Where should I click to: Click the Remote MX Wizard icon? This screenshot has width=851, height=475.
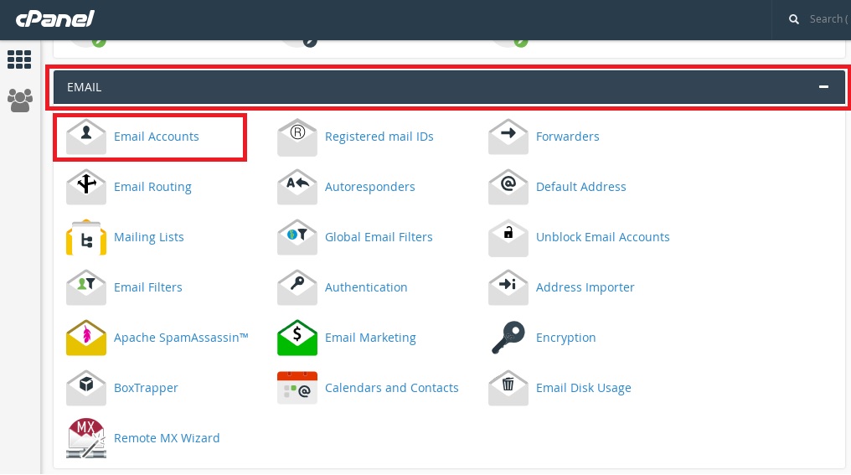pos(85,438)
